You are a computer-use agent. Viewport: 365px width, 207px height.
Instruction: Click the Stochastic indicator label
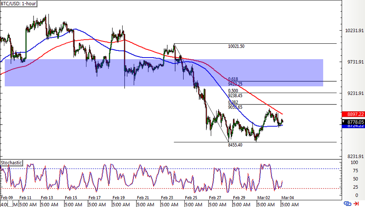coord(11,163)
